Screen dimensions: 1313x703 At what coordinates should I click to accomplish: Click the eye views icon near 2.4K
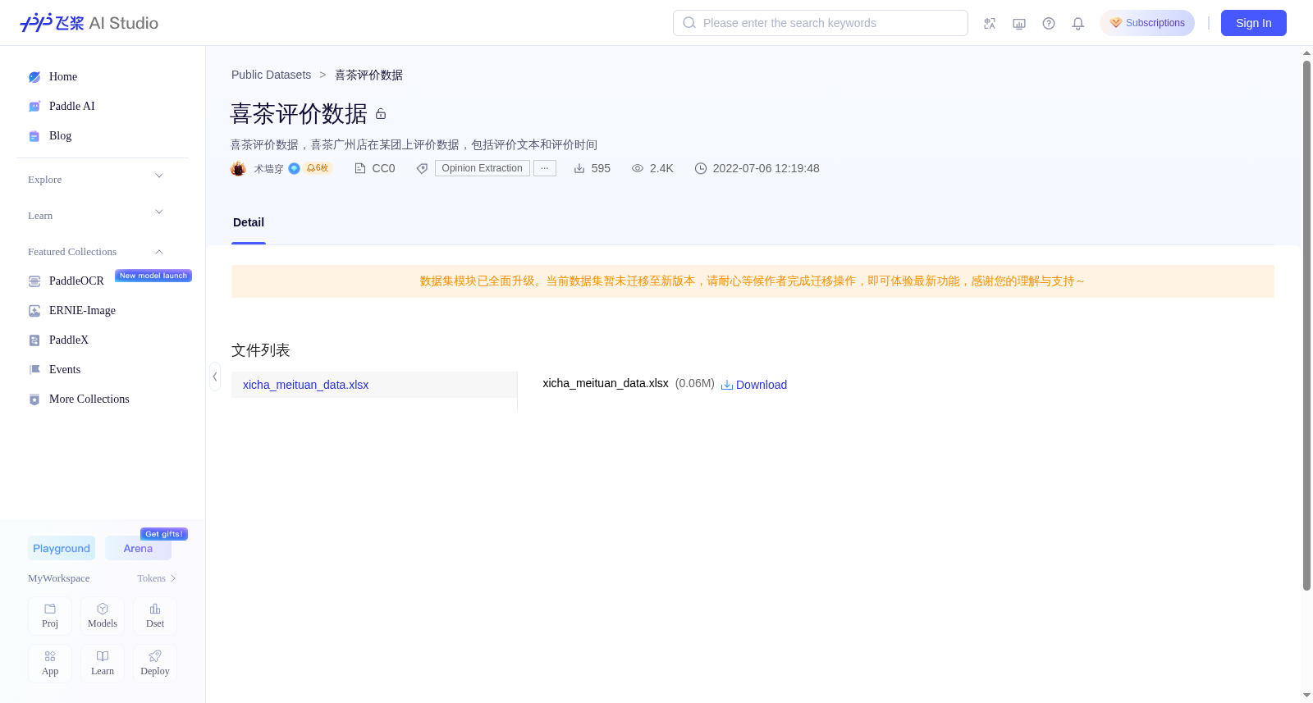(638, 168)
